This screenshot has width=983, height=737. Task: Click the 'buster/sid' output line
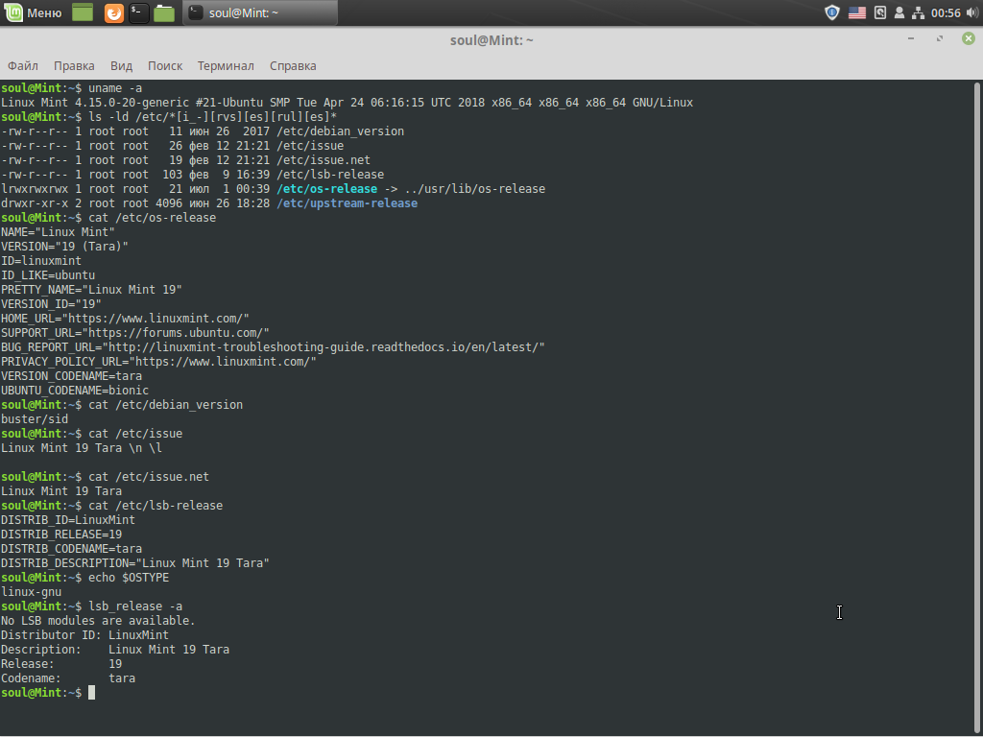point(35,419)
